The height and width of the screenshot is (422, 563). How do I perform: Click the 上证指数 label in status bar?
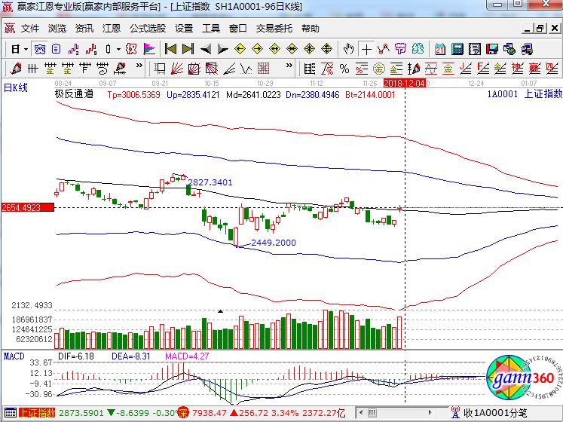37,413
